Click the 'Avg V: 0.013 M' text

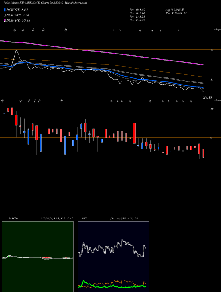click(x=174, y=10)
